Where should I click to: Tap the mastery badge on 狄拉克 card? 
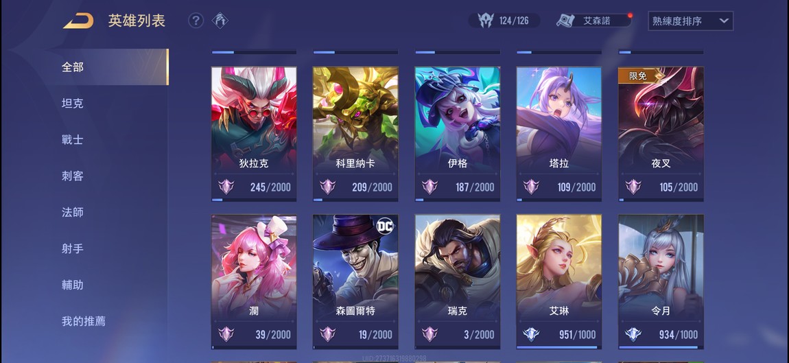pos(226,187)
